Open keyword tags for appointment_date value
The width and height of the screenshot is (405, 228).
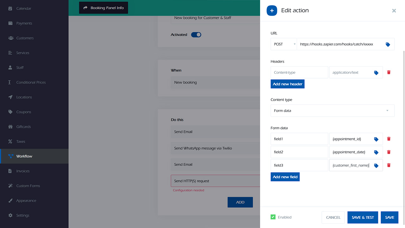tap(376, 152)
